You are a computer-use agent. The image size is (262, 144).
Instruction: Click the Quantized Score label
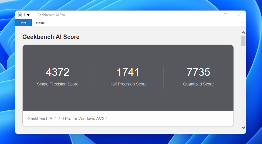198,84
